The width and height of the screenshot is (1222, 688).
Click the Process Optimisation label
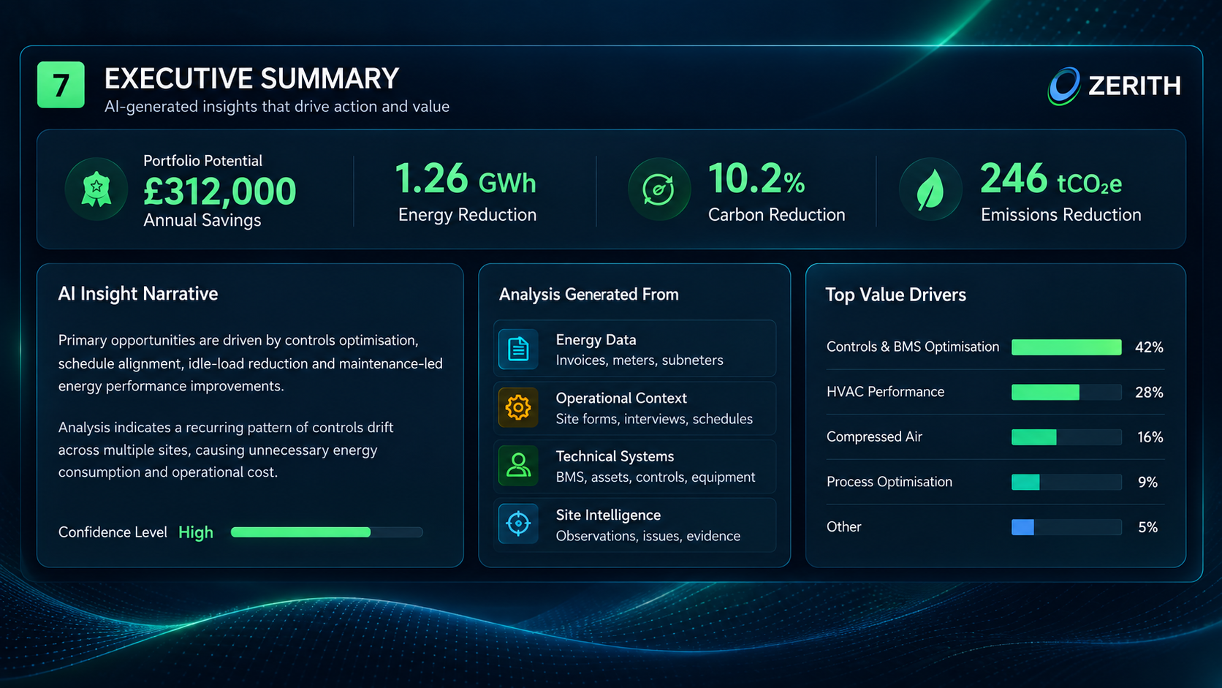coord(889,482)
